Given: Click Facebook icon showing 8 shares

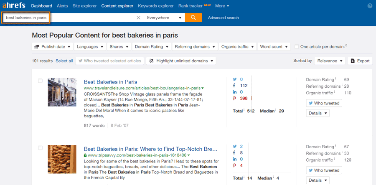Looking at the screenshot, I should [234, 153].
